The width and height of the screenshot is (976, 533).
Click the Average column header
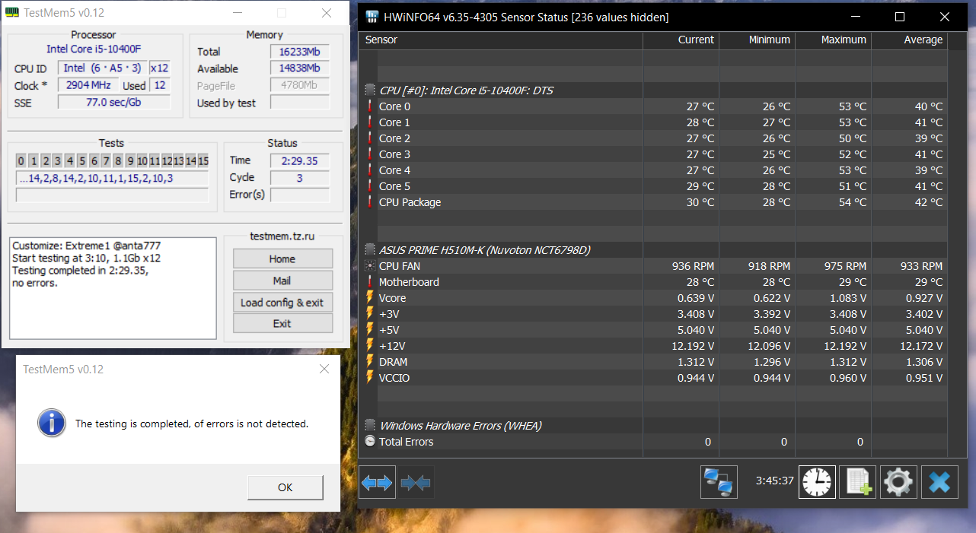click(x=910, y=40)
